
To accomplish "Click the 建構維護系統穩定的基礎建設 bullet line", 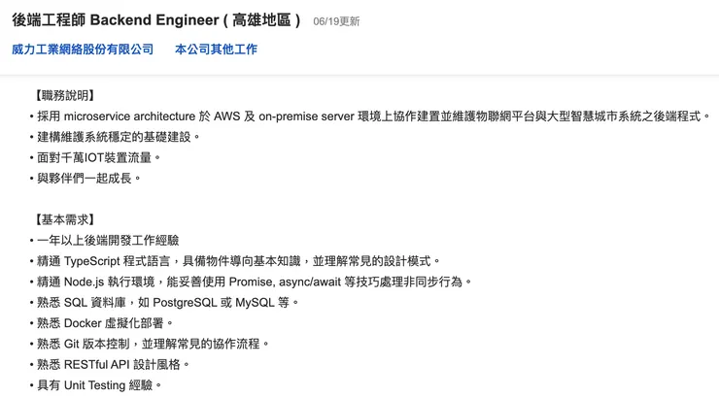I will click(x=115, y=137).
